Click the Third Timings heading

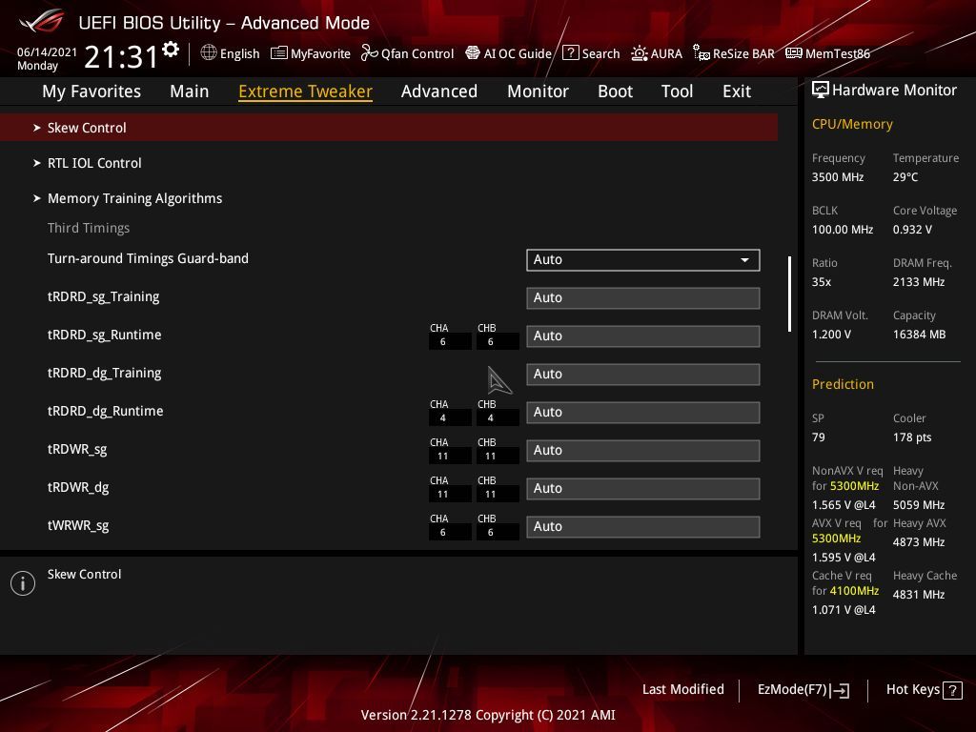[x=89, y=228]
